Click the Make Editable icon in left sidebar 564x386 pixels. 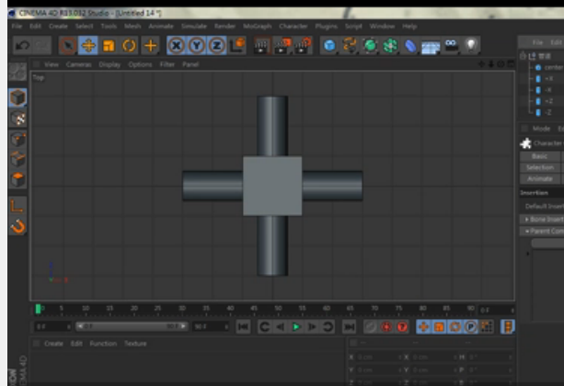(17, 72)
